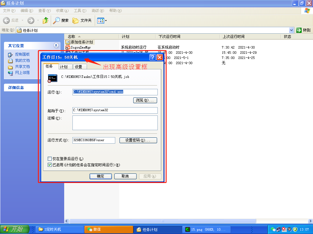Open the 收藏(A) menu
This screenshot has width=313, height=234.
[x=62, y=11]
